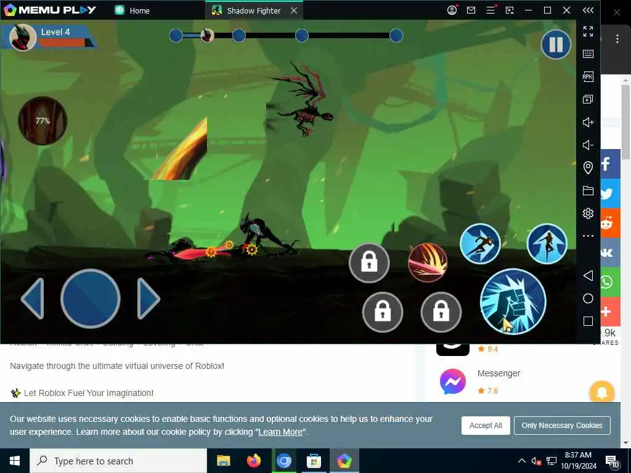Click the muted speaker tray icon

point(536,461)
